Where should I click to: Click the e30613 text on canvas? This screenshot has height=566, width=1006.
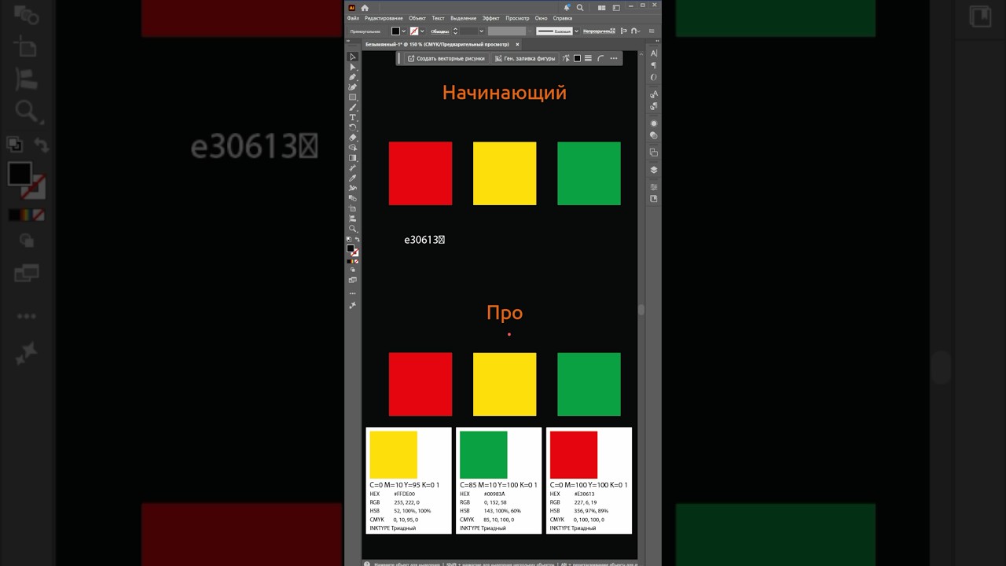(424, 240)
